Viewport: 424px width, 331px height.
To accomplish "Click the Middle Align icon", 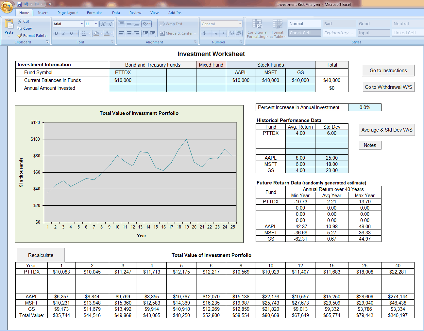I will tap(129, 24).
